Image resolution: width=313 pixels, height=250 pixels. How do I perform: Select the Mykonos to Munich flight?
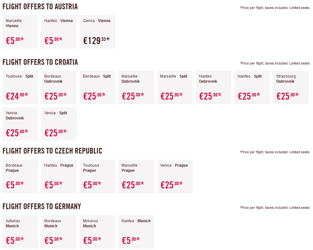point(97,232)
